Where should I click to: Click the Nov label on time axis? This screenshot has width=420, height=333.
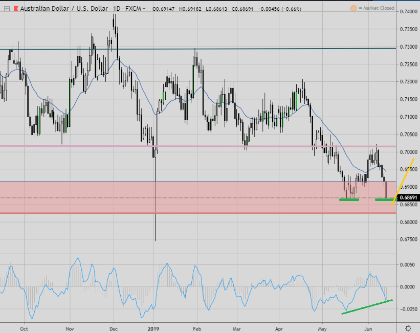coord(70,329)
